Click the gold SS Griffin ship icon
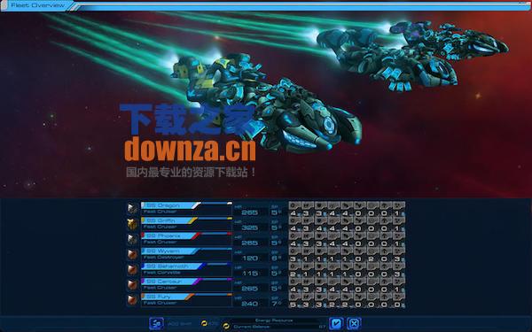This screenshot has width=532, height=332. 132,224
